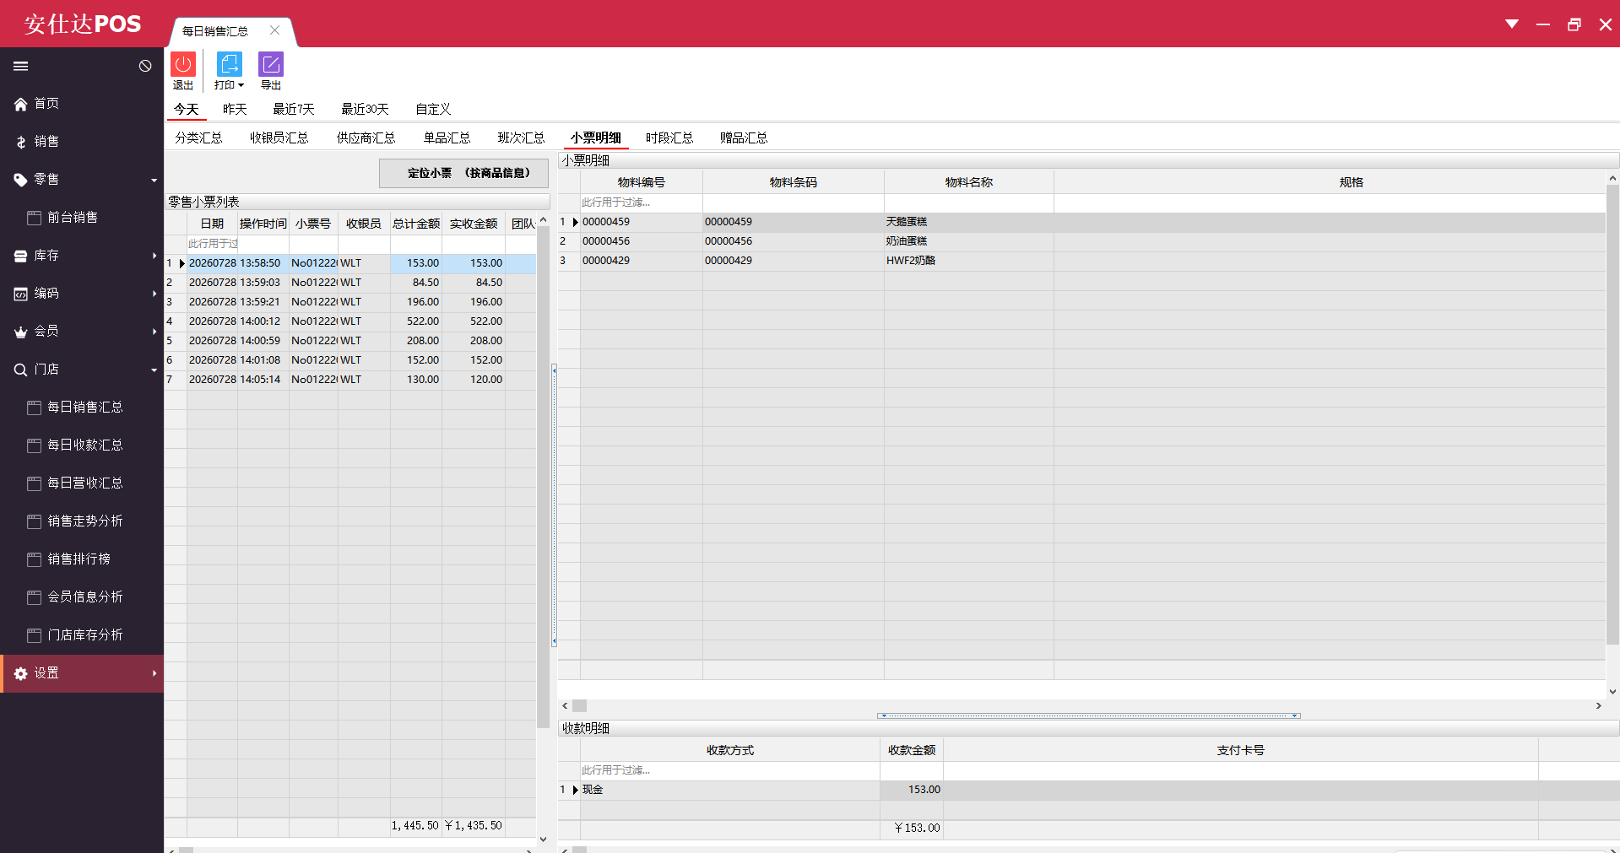Collapse the 零售 submenu arrow
The height and width of the screenshot is (853, 1620).
[154, 180]
